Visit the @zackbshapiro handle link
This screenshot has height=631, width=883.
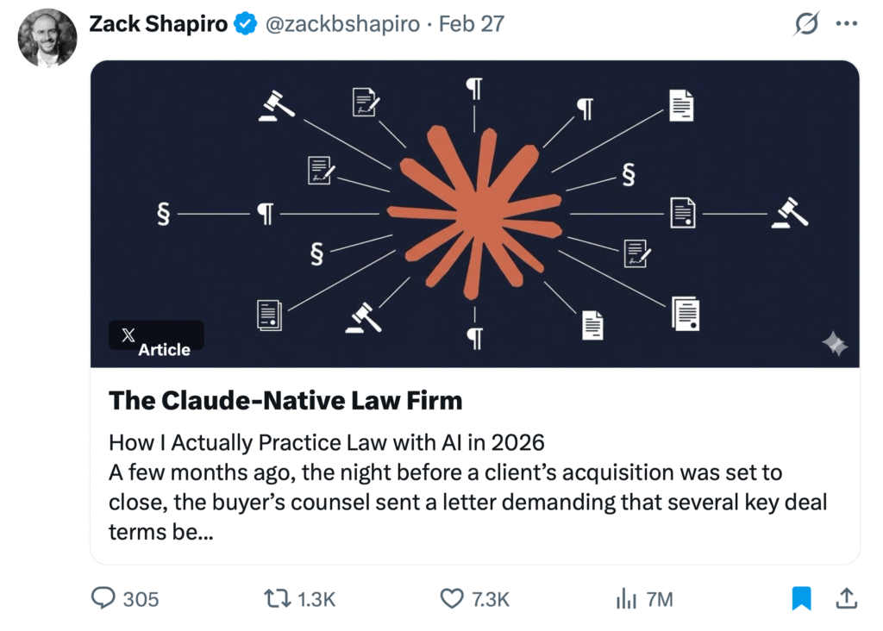pyautogui.click(x=341, y=24)
